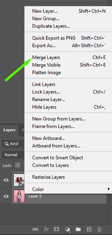
Task: Open the fx layer style icon
Action: [x=46, y=229]
